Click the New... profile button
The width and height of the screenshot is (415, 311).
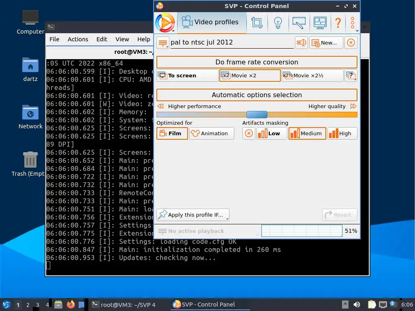click(x=326, y=43)
